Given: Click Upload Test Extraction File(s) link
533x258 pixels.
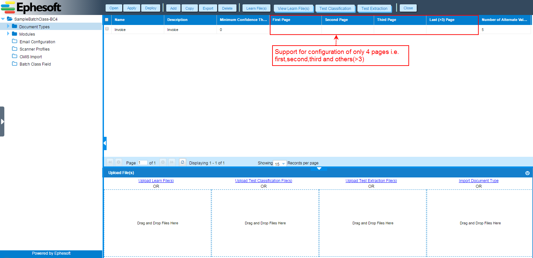Looking at the screenshot, I should click(x=371, y=181).
